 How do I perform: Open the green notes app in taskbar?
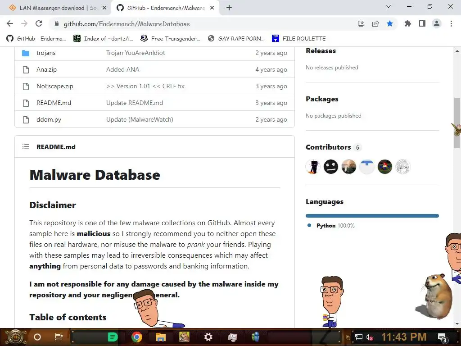click(113, 337)
